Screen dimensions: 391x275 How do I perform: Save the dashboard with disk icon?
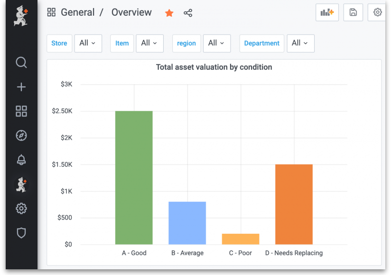353,12
